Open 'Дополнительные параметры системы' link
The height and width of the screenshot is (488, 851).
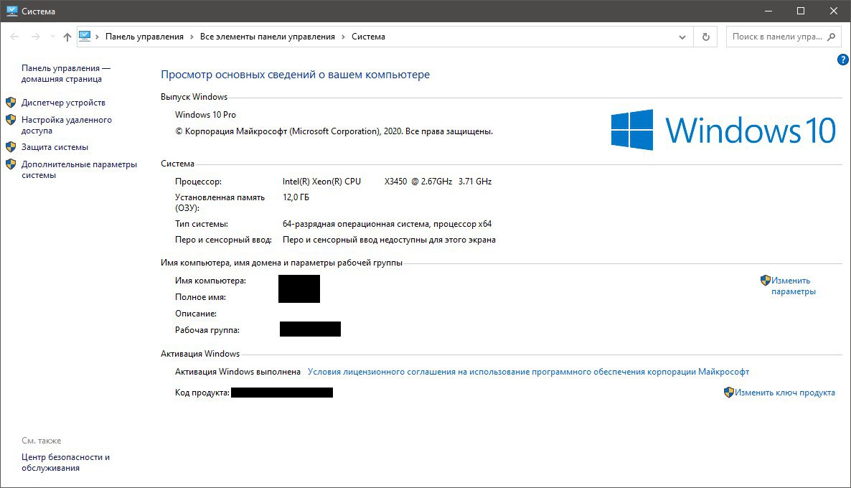click(79, 169)
